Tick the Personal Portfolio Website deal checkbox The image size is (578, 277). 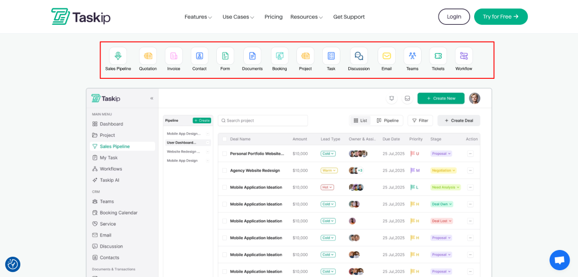225,154
